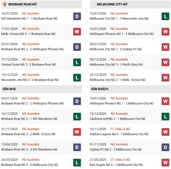Open the Sân Nhà section header

coord(9,89)
